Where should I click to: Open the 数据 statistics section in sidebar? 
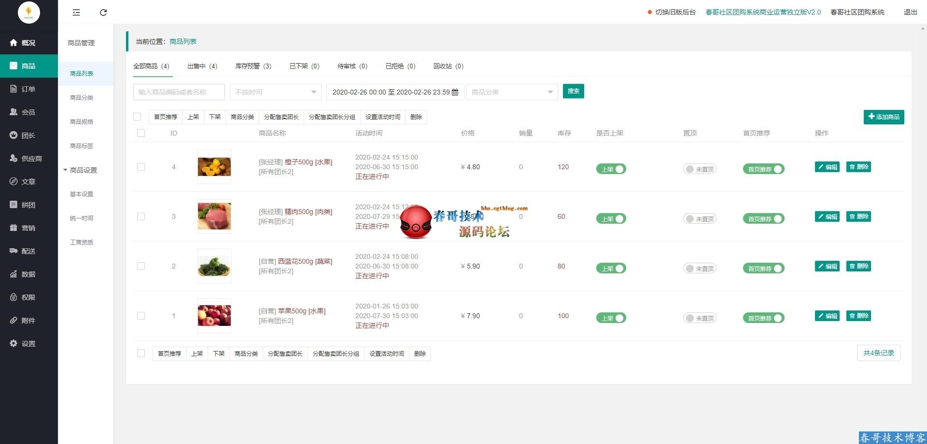coord(28,274)
